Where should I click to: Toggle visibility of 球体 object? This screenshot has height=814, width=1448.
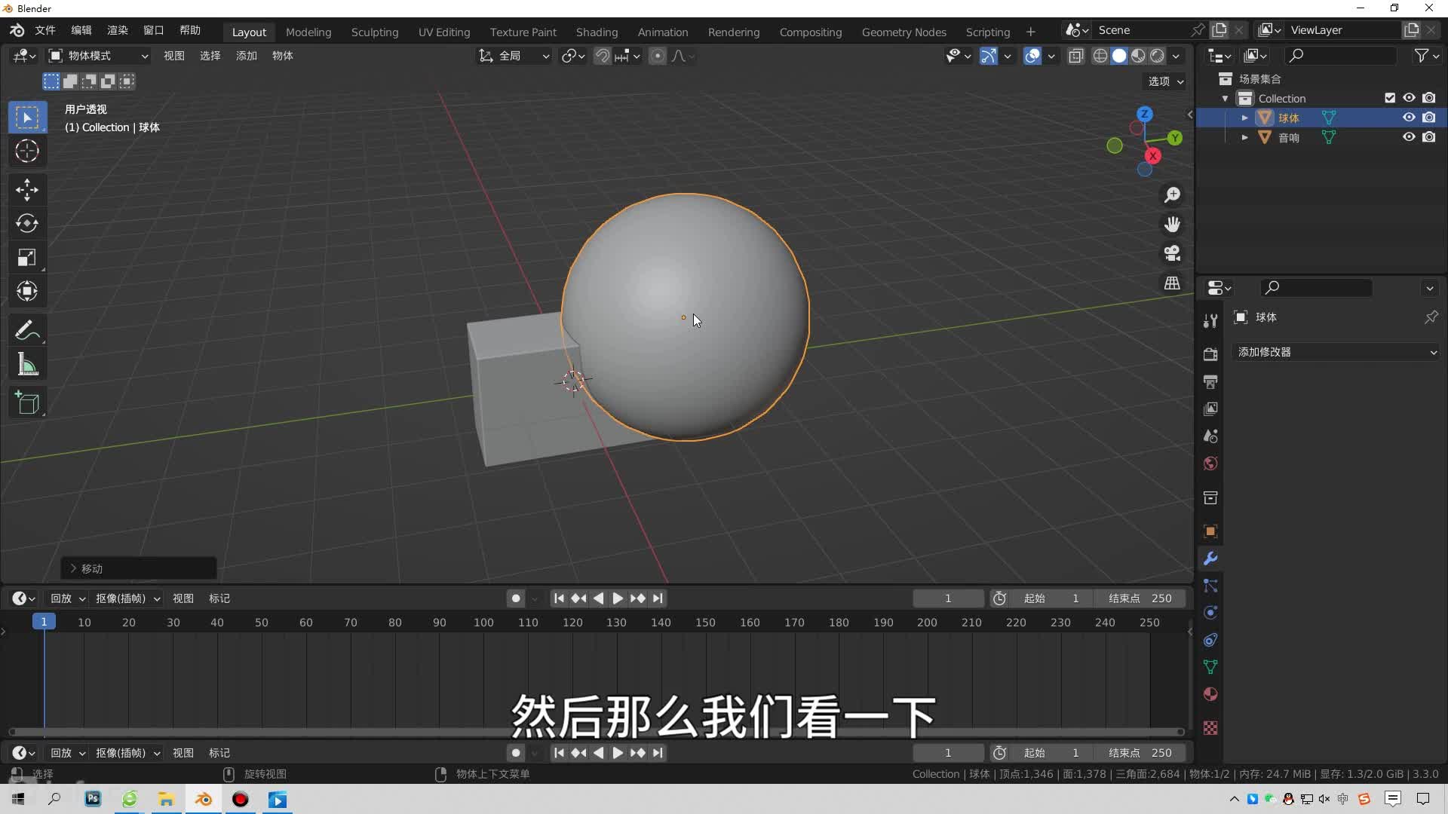1408,118
